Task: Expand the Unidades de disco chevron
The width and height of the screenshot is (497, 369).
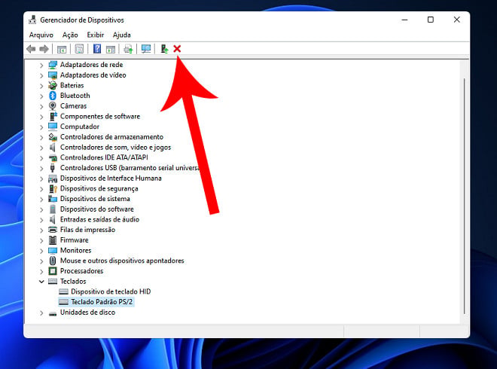Action: pos(41,313)
